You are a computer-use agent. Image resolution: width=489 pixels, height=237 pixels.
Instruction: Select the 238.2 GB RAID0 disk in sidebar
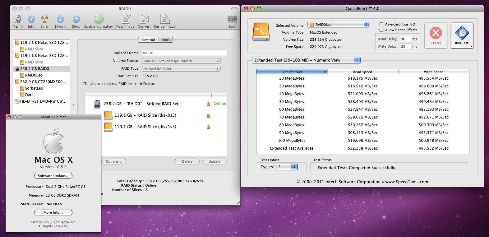point(41,68)
